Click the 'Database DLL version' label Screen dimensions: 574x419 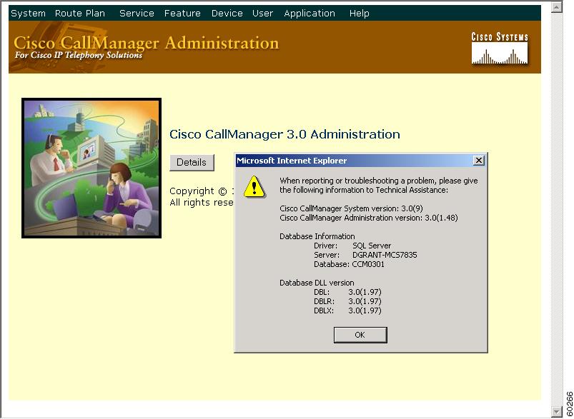(x=317, y=283)
